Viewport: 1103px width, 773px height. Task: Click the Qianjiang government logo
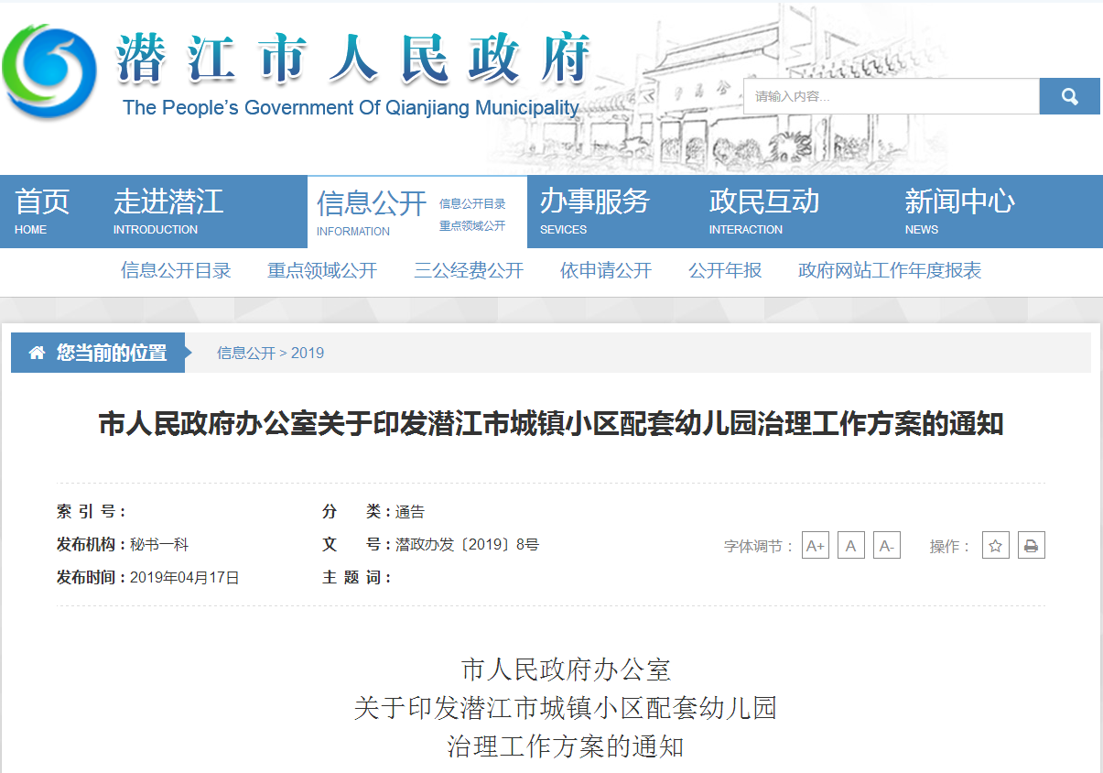(x=49, y=71)
